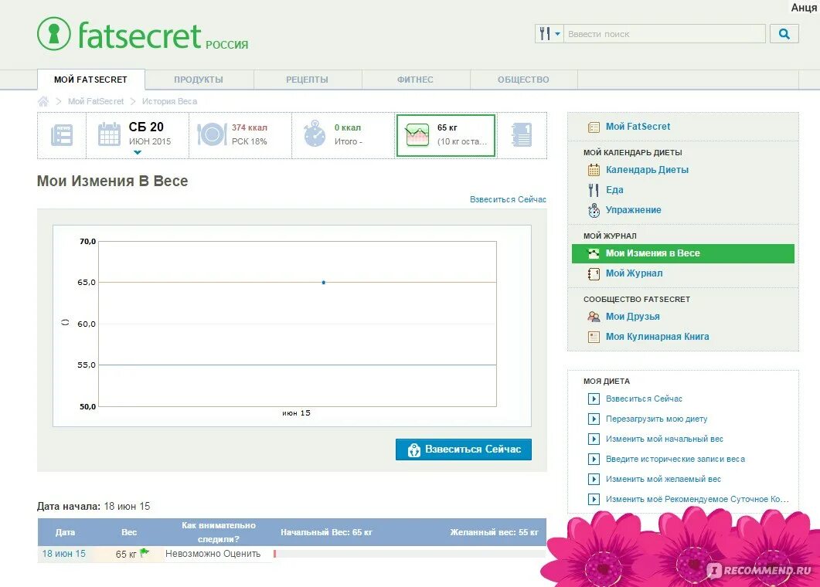Click the Мои Друзья people icon
The height and width of the screenshot is (587, 820).
594,317
